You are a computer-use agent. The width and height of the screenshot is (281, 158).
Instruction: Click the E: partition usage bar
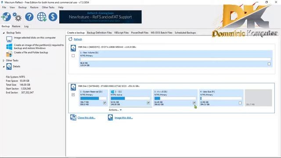[x=175, y=98]
